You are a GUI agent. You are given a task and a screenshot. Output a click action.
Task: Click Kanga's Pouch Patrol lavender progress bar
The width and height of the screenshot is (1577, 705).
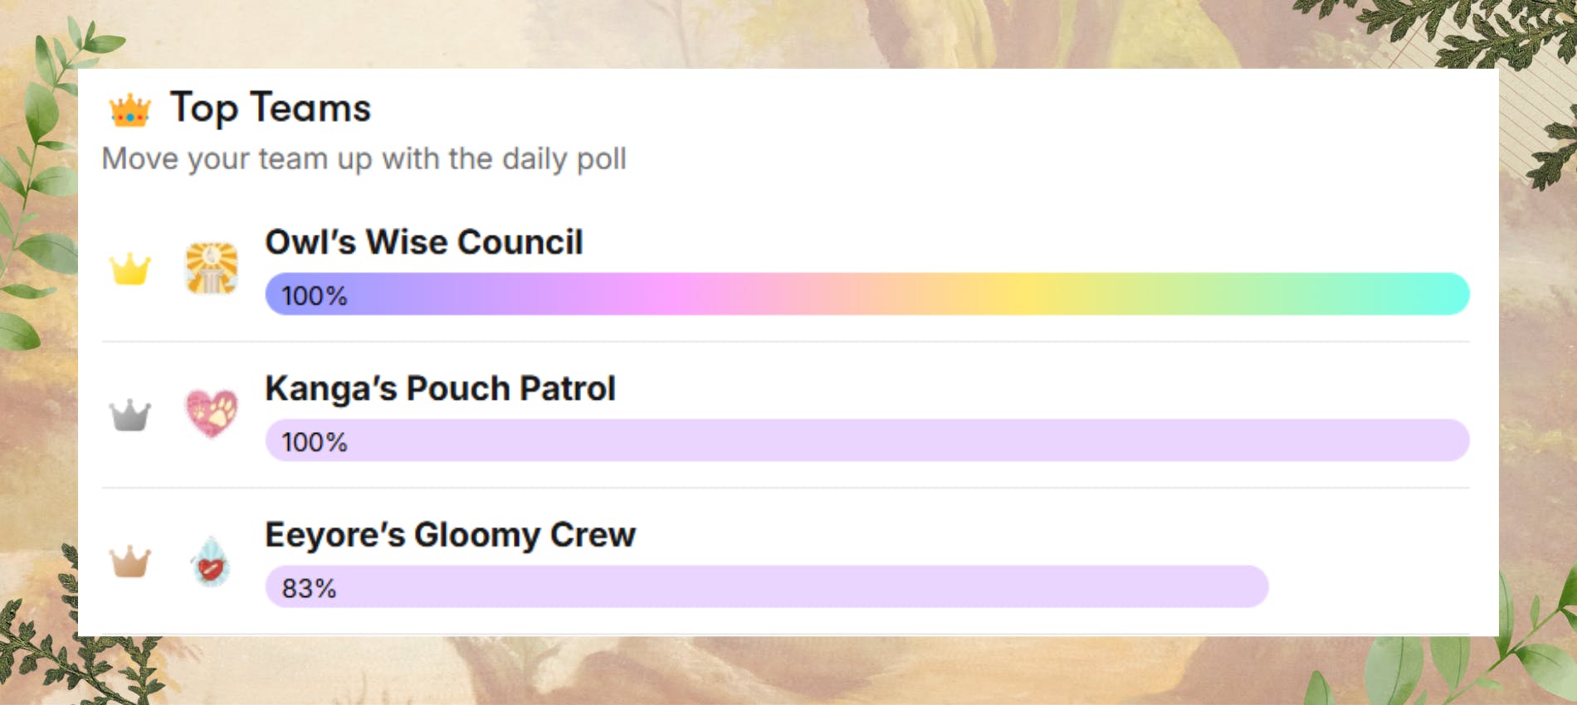867,440
